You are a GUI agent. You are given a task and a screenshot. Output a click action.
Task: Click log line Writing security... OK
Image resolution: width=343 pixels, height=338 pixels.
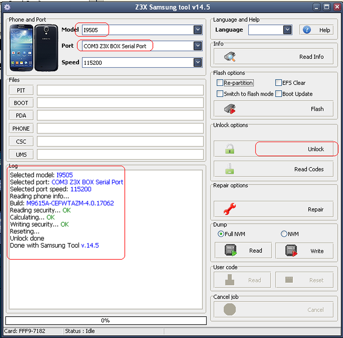coord(39,224)
